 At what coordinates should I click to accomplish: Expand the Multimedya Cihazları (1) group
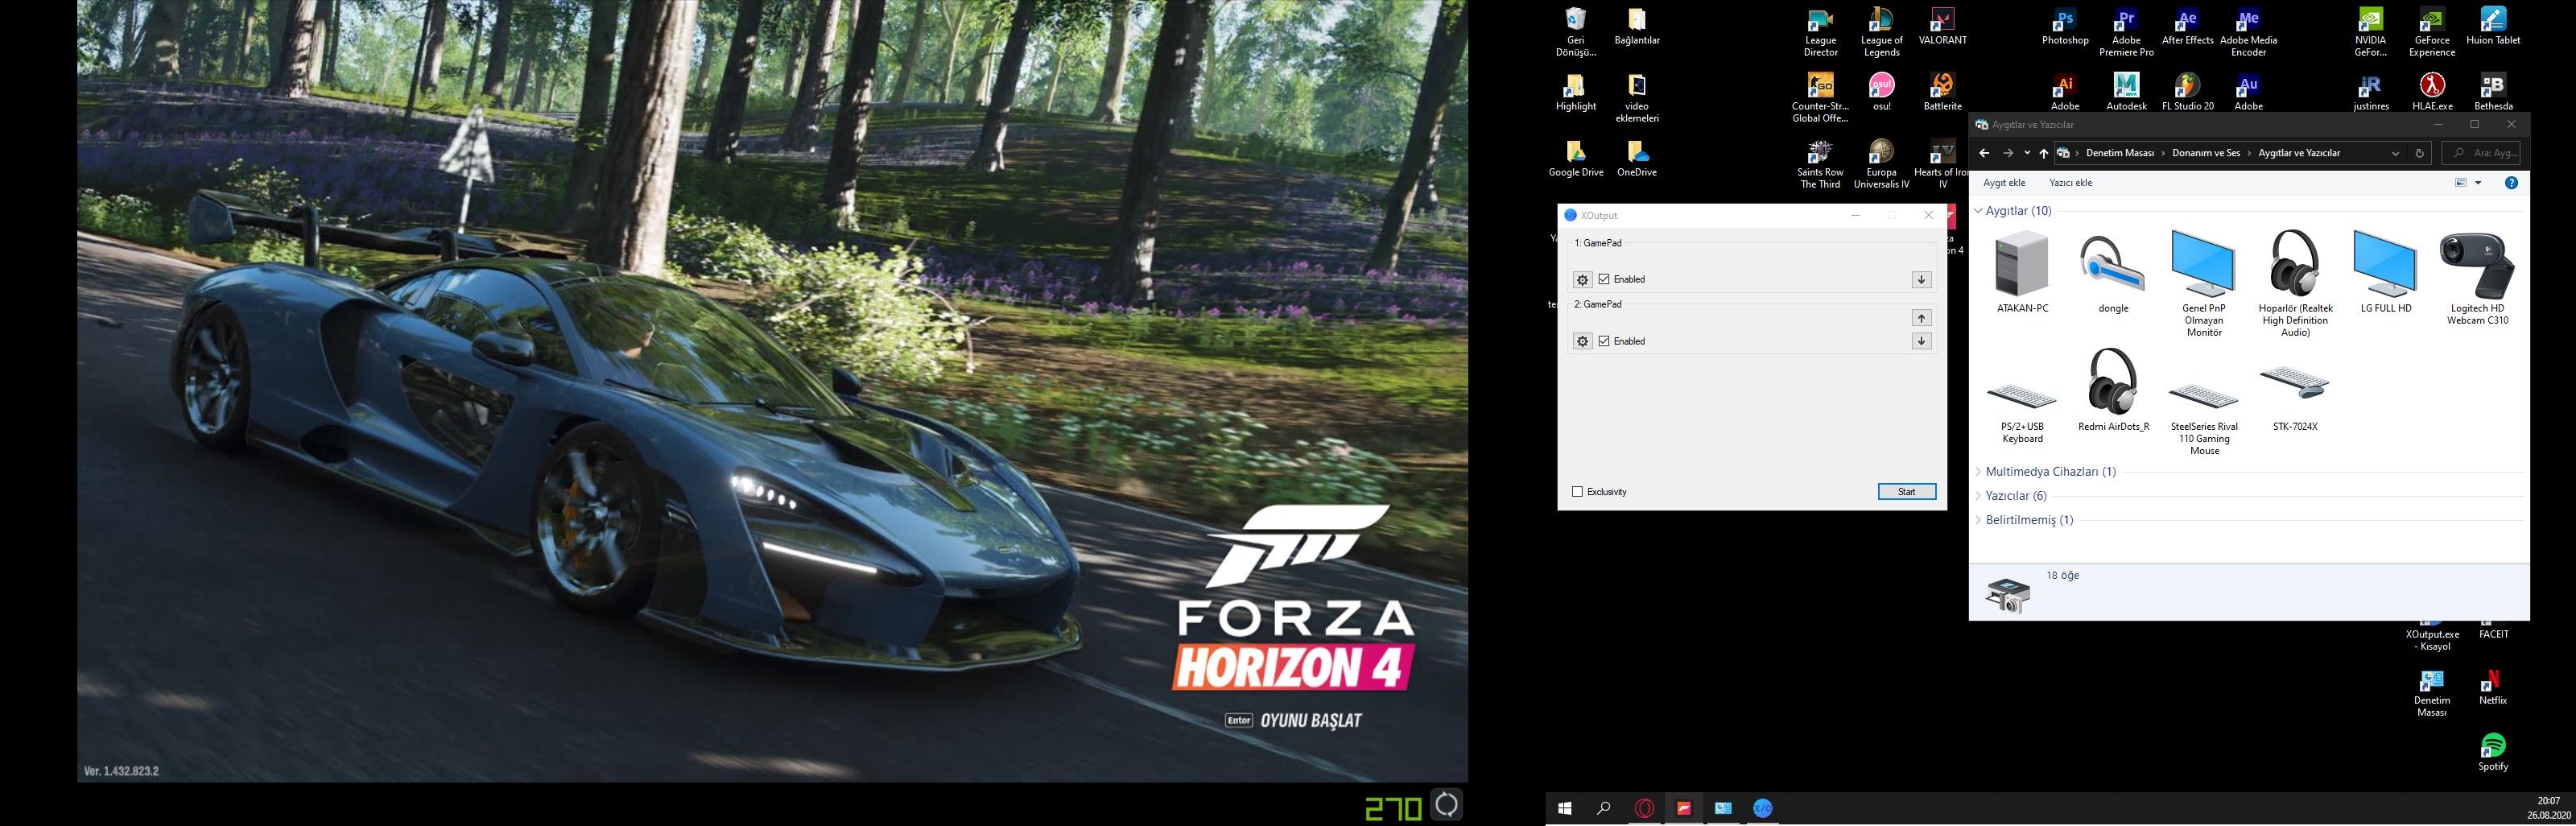[x=1979, y=472]
